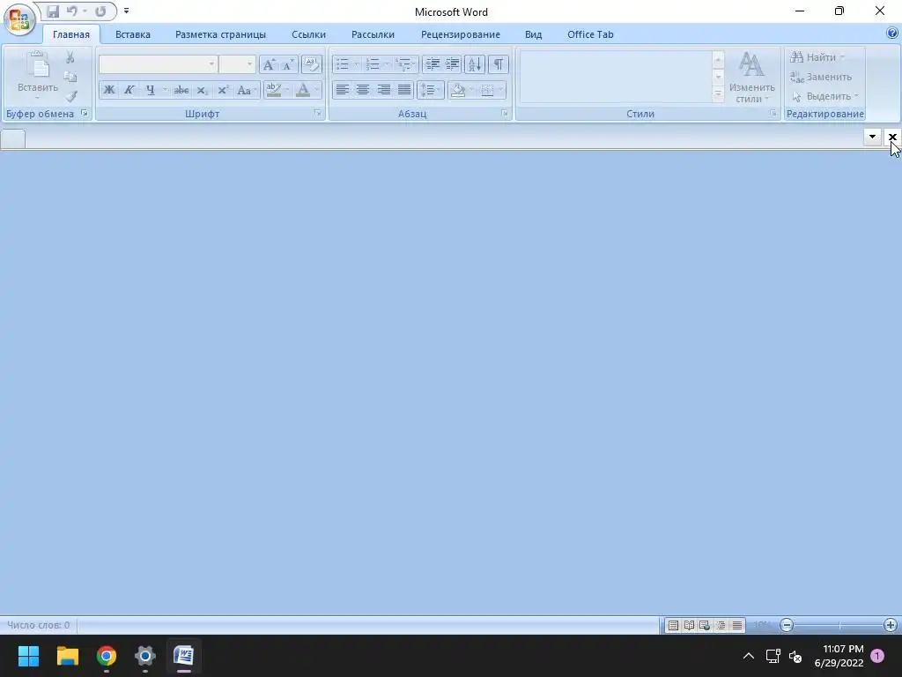Click the Sort (A-Z) icon
Image resolution: width=902 pixels, height=677 pixels.
(475, 64)
